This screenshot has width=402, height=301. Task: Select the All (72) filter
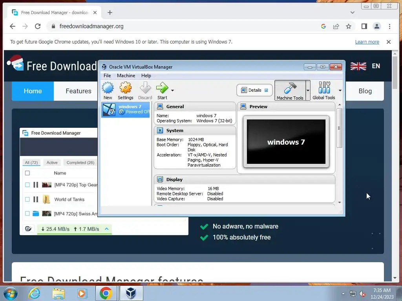pos(31,163)
